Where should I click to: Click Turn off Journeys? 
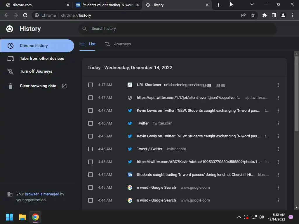37,71
